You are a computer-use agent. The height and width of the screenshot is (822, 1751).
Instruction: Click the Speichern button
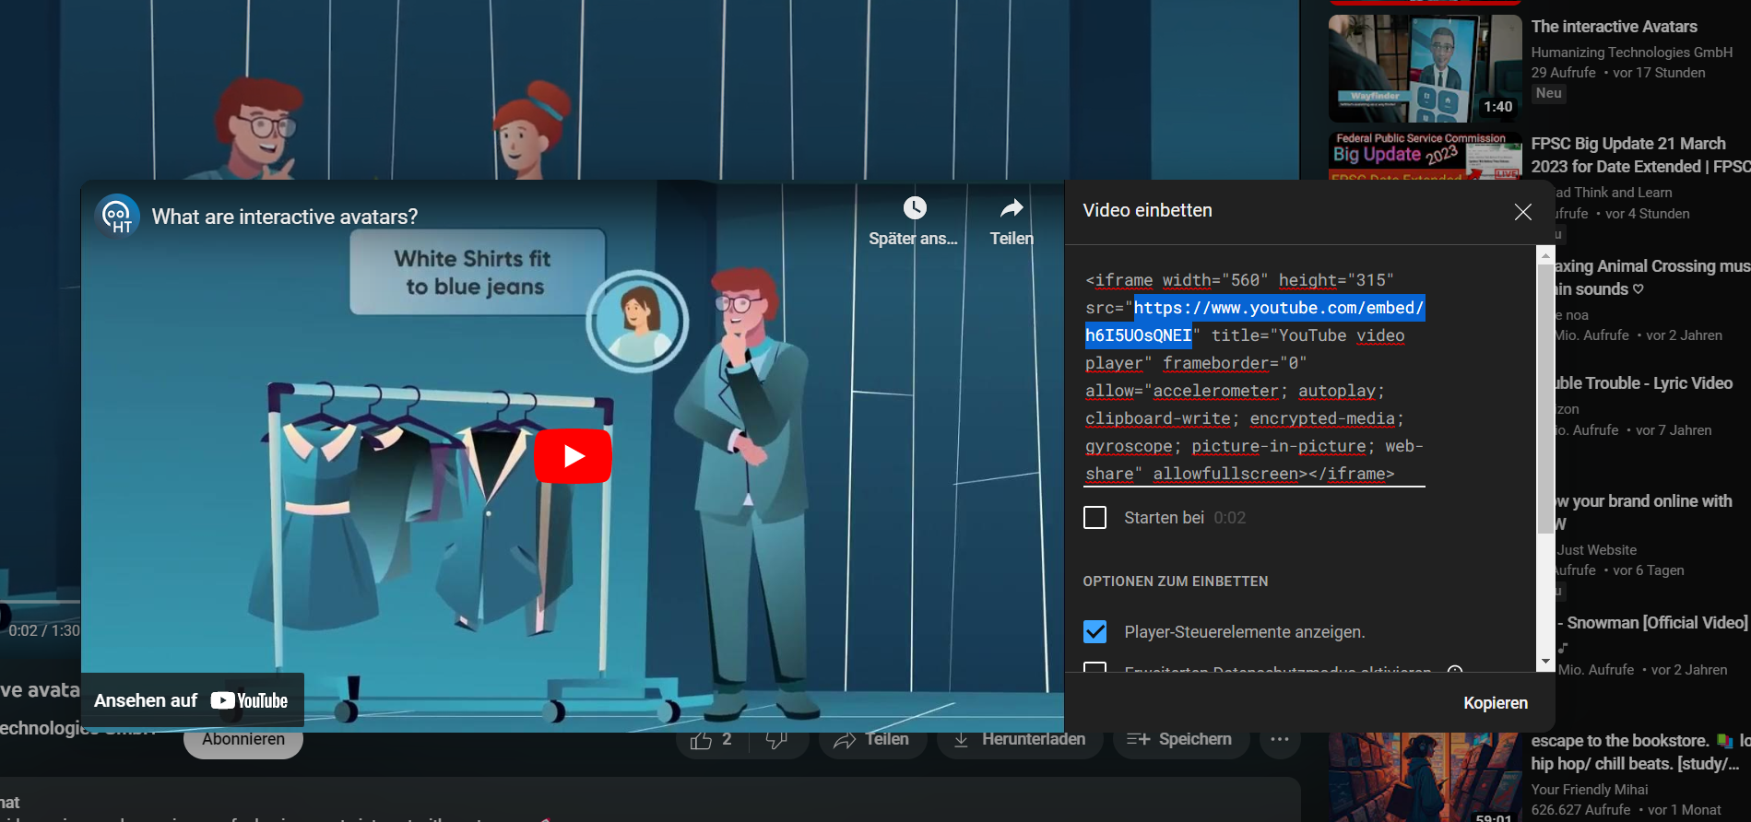coord(1179,740)
